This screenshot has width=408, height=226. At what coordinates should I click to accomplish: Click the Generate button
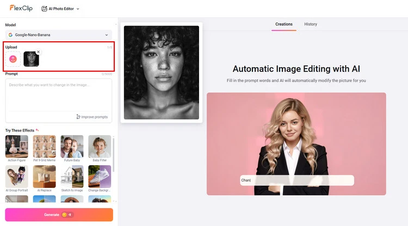coord(59,215)
